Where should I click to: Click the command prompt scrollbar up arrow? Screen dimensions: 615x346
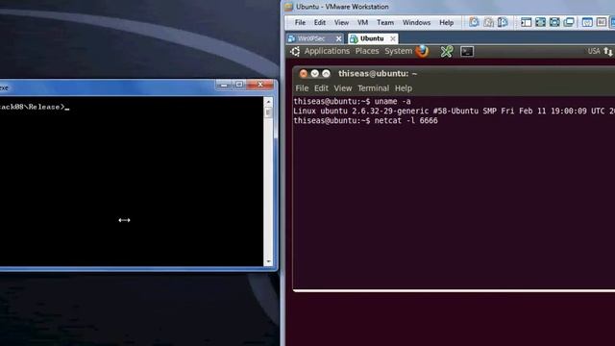(x=268, y=102)
